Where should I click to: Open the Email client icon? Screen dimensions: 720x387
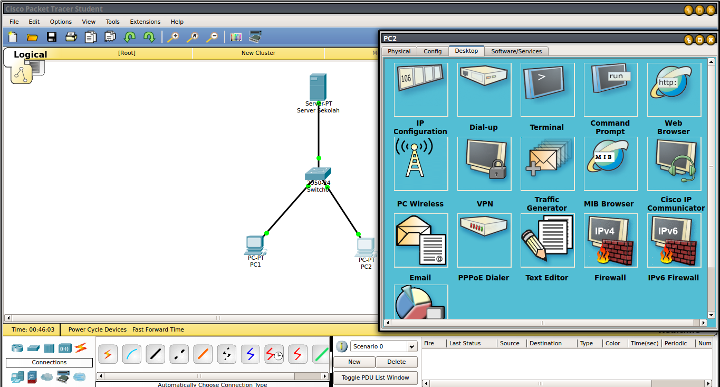click(421, 240)
